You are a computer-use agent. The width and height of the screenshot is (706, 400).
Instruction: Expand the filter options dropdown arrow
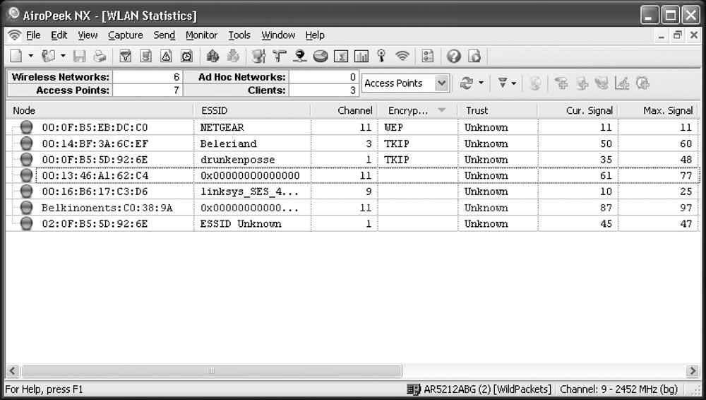pos(514,83)
